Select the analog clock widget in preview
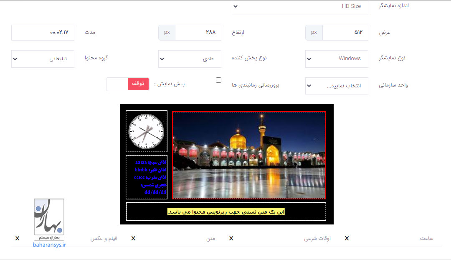This screenshot has height=260, width=451. [146, 131]
